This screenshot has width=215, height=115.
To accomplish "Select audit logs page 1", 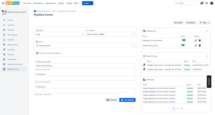I will [174, 109].
